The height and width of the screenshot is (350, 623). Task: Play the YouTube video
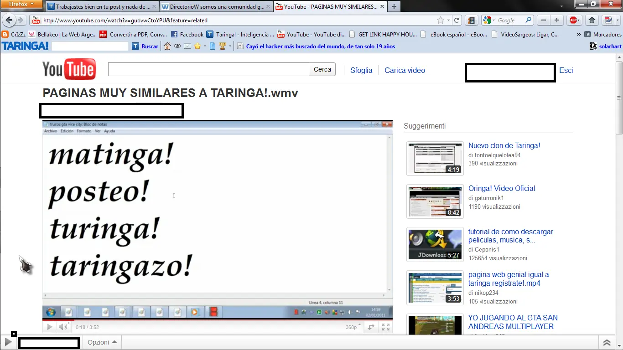[49, 327]
